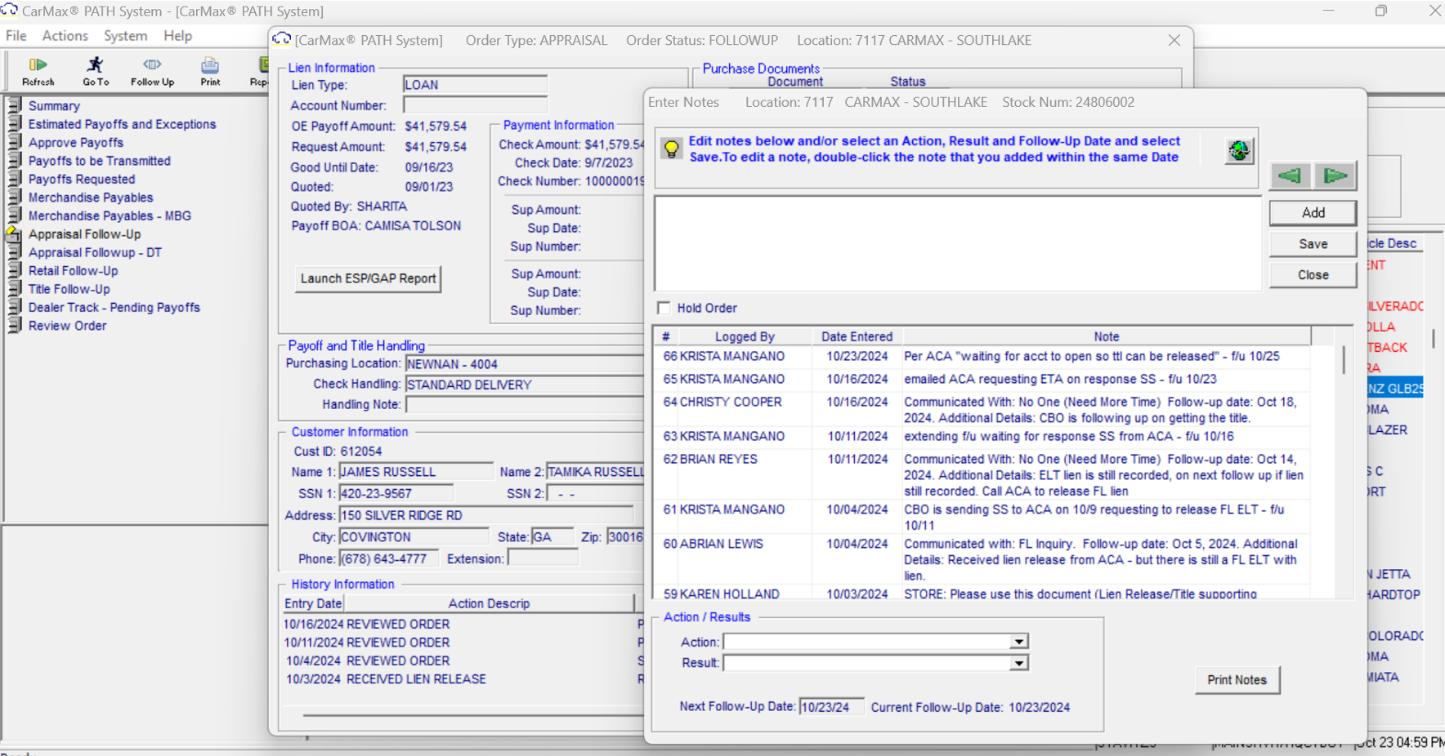The height and width of the screenshot is (756, 1445).
Task: Click the Next Follow-Up Date field
Action: pyautogui.click(x=831, y=707)
